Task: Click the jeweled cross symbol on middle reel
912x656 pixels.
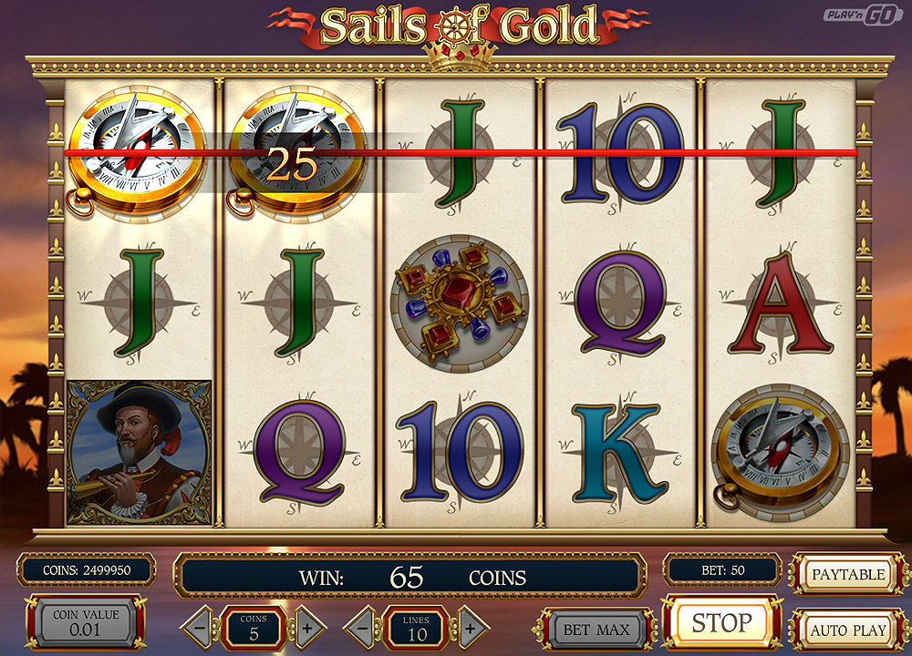Action: click(460, 302)
